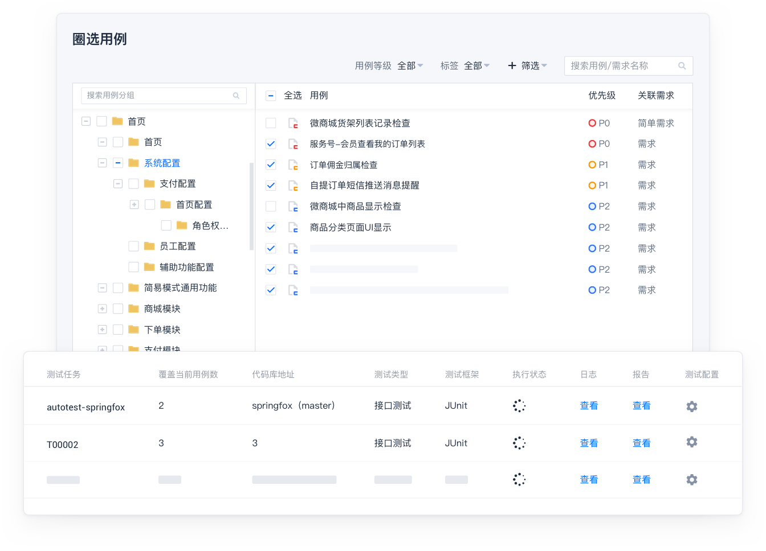
Task: Open the 标签 filter dropdown
Action: 477,66
